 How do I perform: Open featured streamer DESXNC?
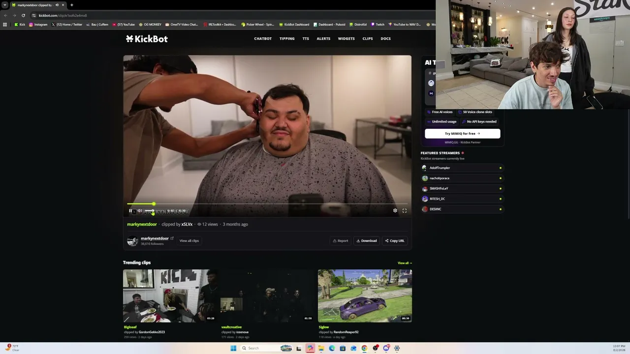pos(462,209)
